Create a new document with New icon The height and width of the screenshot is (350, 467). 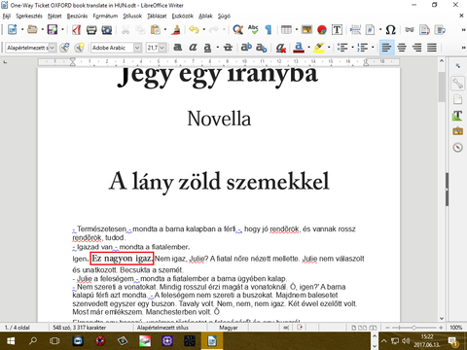click(x=13, y=30)
